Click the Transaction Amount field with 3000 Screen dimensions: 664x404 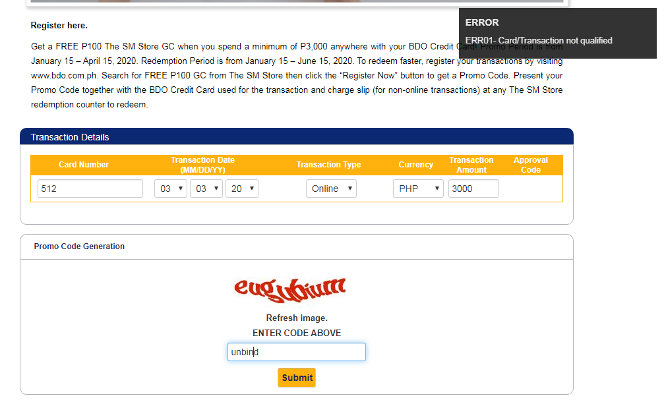pos(473,188)
